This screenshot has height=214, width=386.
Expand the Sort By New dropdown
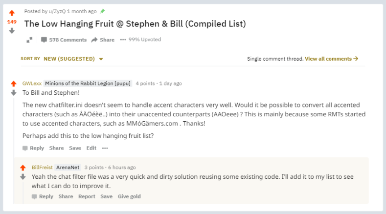click(73, 59)
